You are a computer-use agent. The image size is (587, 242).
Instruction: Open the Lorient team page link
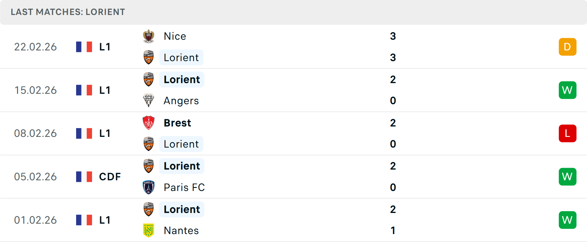pyautogui.click(x=181, y=57)
